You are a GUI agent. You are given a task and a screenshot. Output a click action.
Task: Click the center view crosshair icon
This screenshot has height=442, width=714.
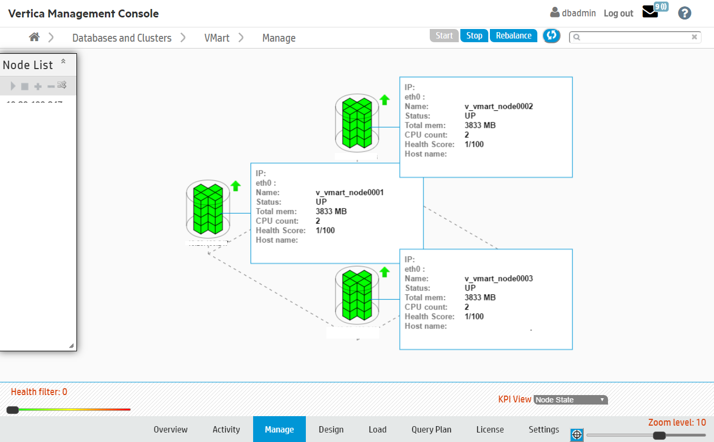(577, 435)
